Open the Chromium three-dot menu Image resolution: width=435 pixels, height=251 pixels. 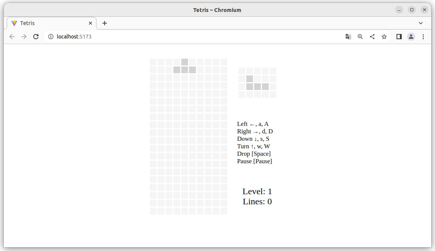pyautogui.click(x=423, y=37)
